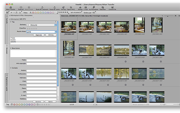The image size is (180, 113).
Task: Open Nikon Transfer from the toolbar
Action: (11, 7)
